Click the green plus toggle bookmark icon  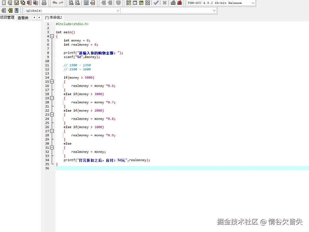[10, 10]
